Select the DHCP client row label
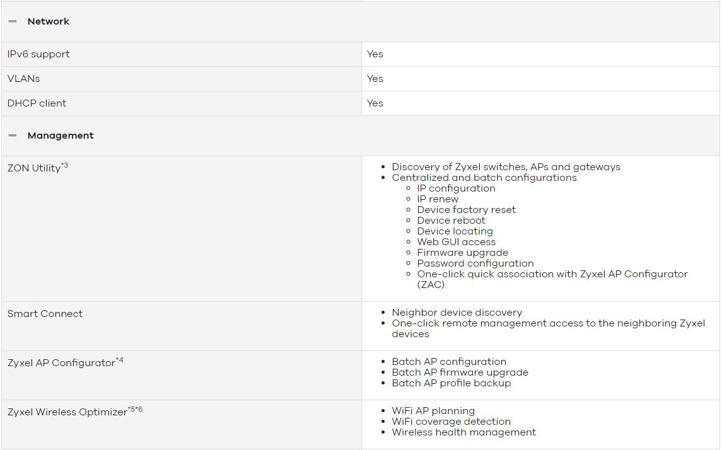This screenshot has width=722, height=450. (x=37, y=103)
